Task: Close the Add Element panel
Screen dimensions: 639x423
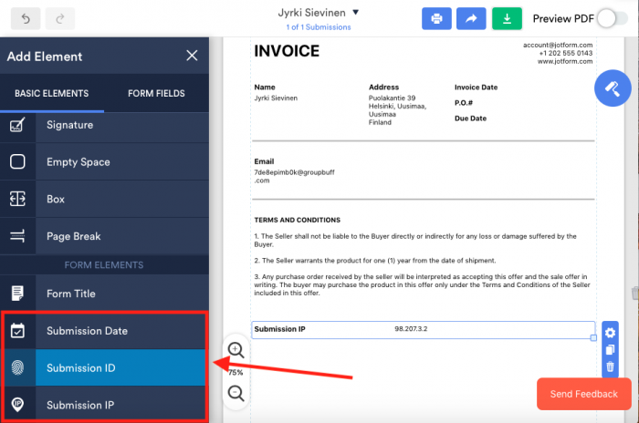Action: tap(192, 56)
